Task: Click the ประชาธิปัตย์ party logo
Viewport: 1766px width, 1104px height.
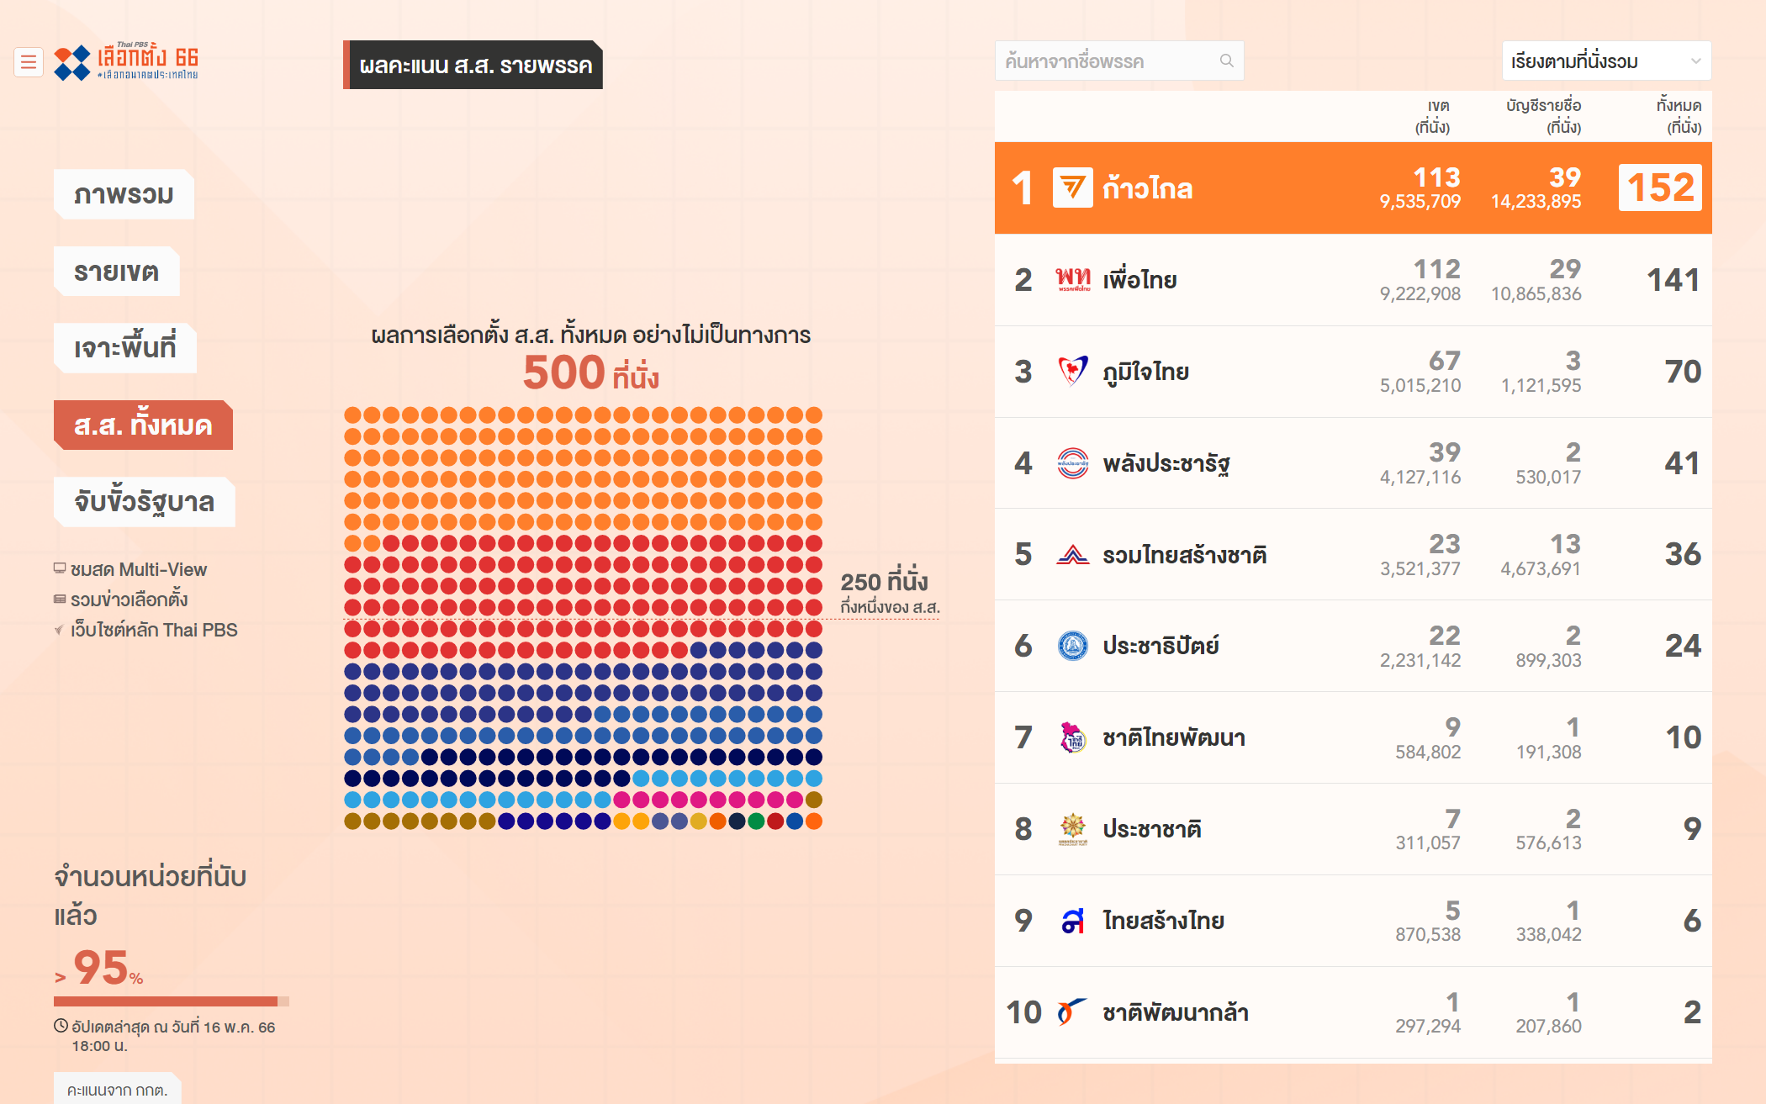Action: pyautogui.click(x=1072, y=646)
